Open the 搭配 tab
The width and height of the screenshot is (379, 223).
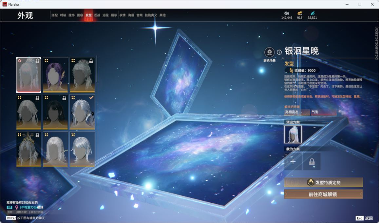[x=54, y=15]
